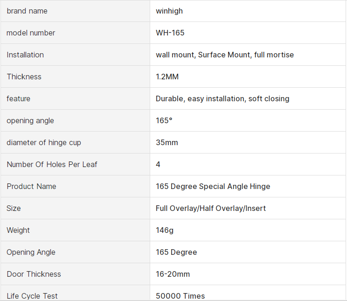Click the 'Door Thickness' label
The height and width of the screenshot is (301, 347).
[x=34, y=274]
